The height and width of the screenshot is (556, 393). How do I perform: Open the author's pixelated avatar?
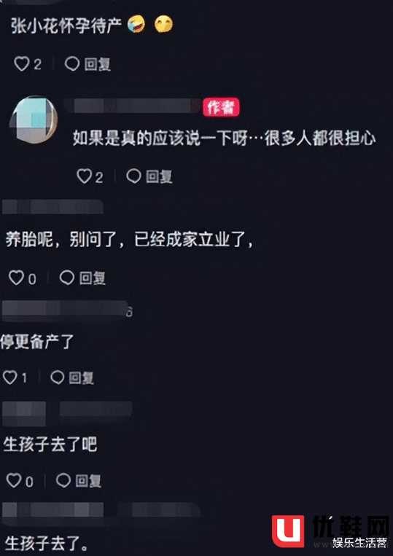point(34,120)
